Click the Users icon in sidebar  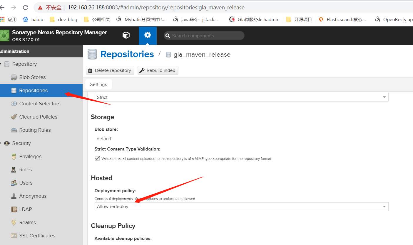14,183
